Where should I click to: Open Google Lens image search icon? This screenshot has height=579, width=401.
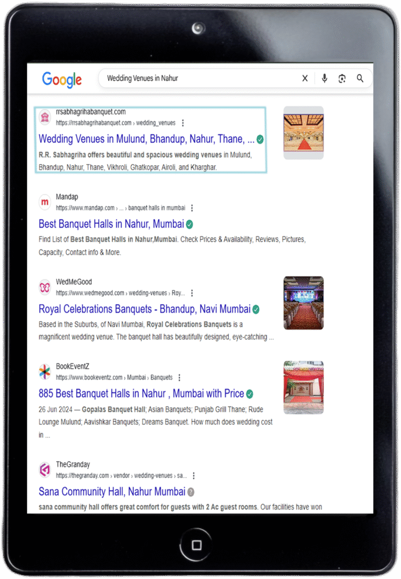(x=342, y=78)
